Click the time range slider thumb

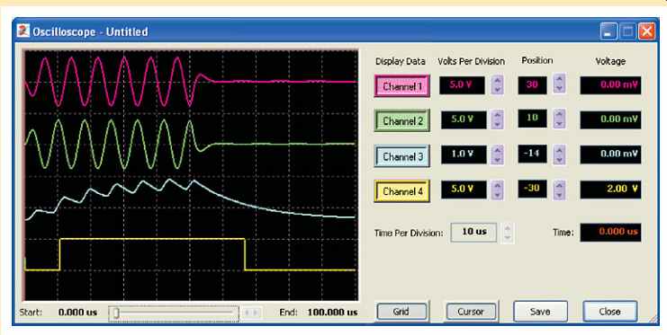tap(115, 313)
